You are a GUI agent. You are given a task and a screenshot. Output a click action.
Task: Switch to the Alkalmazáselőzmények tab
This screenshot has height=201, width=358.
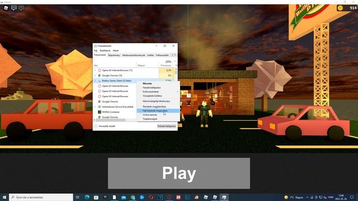134,55
